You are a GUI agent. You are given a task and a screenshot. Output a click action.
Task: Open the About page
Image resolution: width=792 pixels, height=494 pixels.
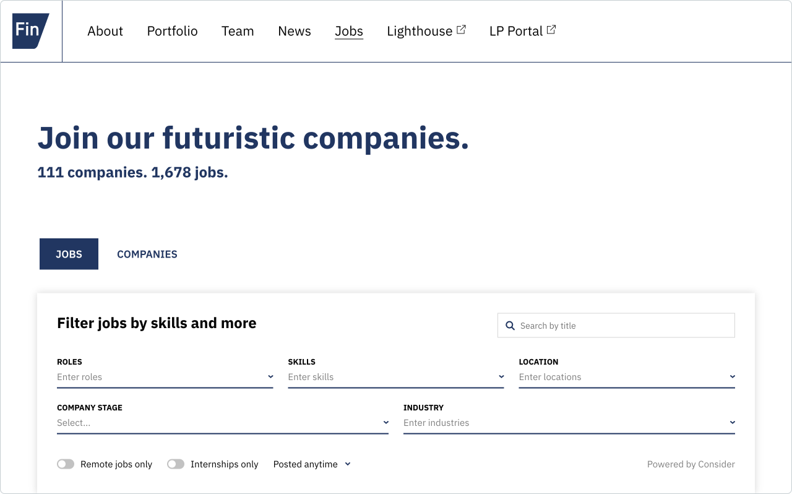[105, 30]
